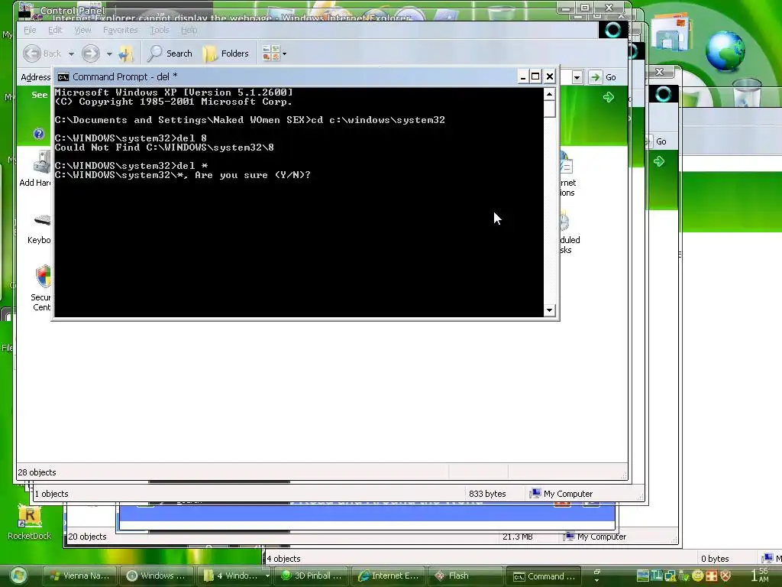Switch to Internet Explorer taskbar button
This screenshot has height=587, width=782.
[389, 576]
